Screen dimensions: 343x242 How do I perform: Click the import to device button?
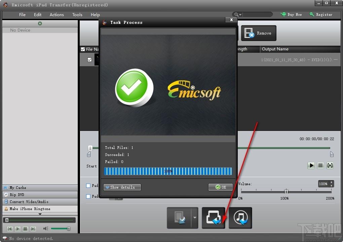tap(179, 218)
